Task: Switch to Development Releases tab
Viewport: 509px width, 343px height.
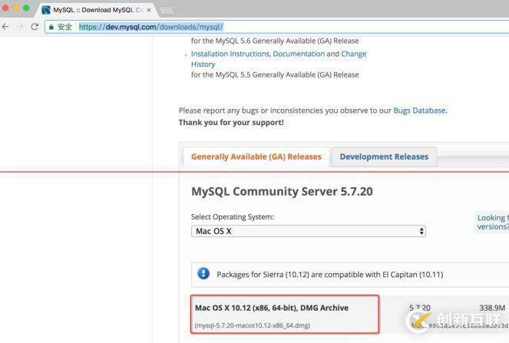Action: (x=384, y=157)
